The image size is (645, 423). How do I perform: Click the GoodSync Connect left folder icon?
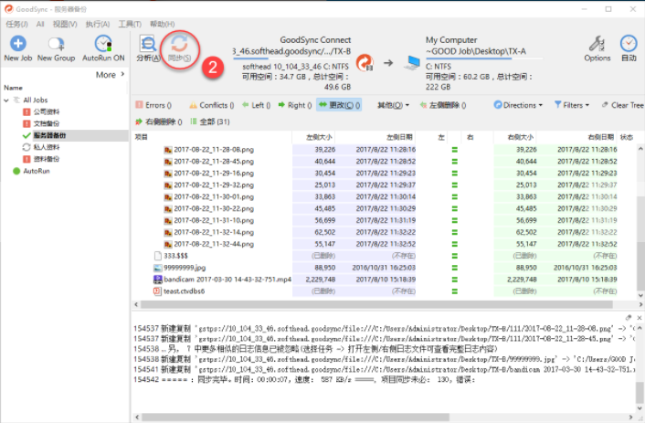click(365, 62)
